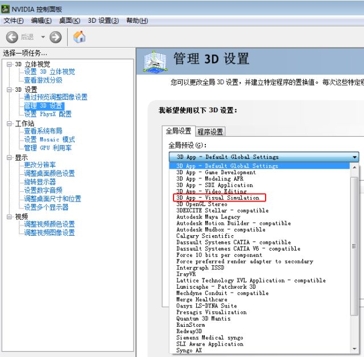The height and width of the screenshot is (357, 364).
Task: Open 管理 GPU 利用率 link
Action: 48,148
